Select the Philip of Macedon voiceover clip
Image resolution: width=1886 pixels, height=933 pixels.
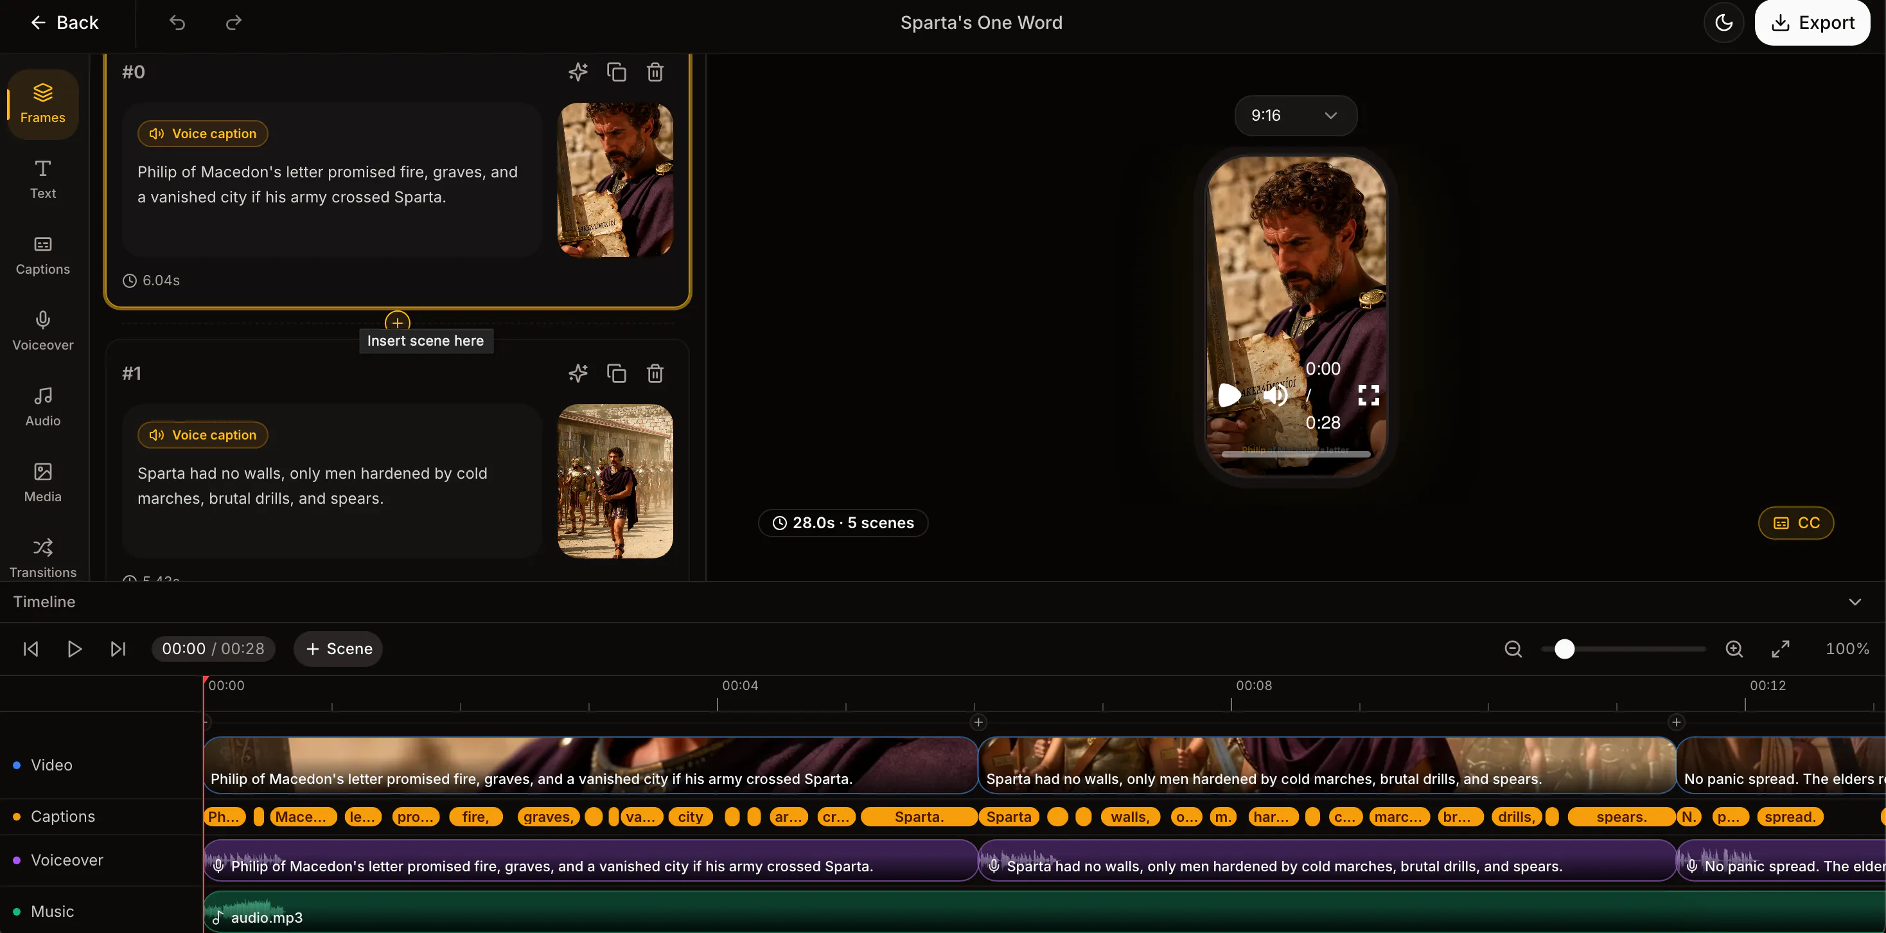tap(591, 860)
